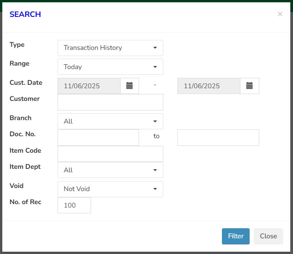Focus the Doc. No. starting field

tap(98, 137)
